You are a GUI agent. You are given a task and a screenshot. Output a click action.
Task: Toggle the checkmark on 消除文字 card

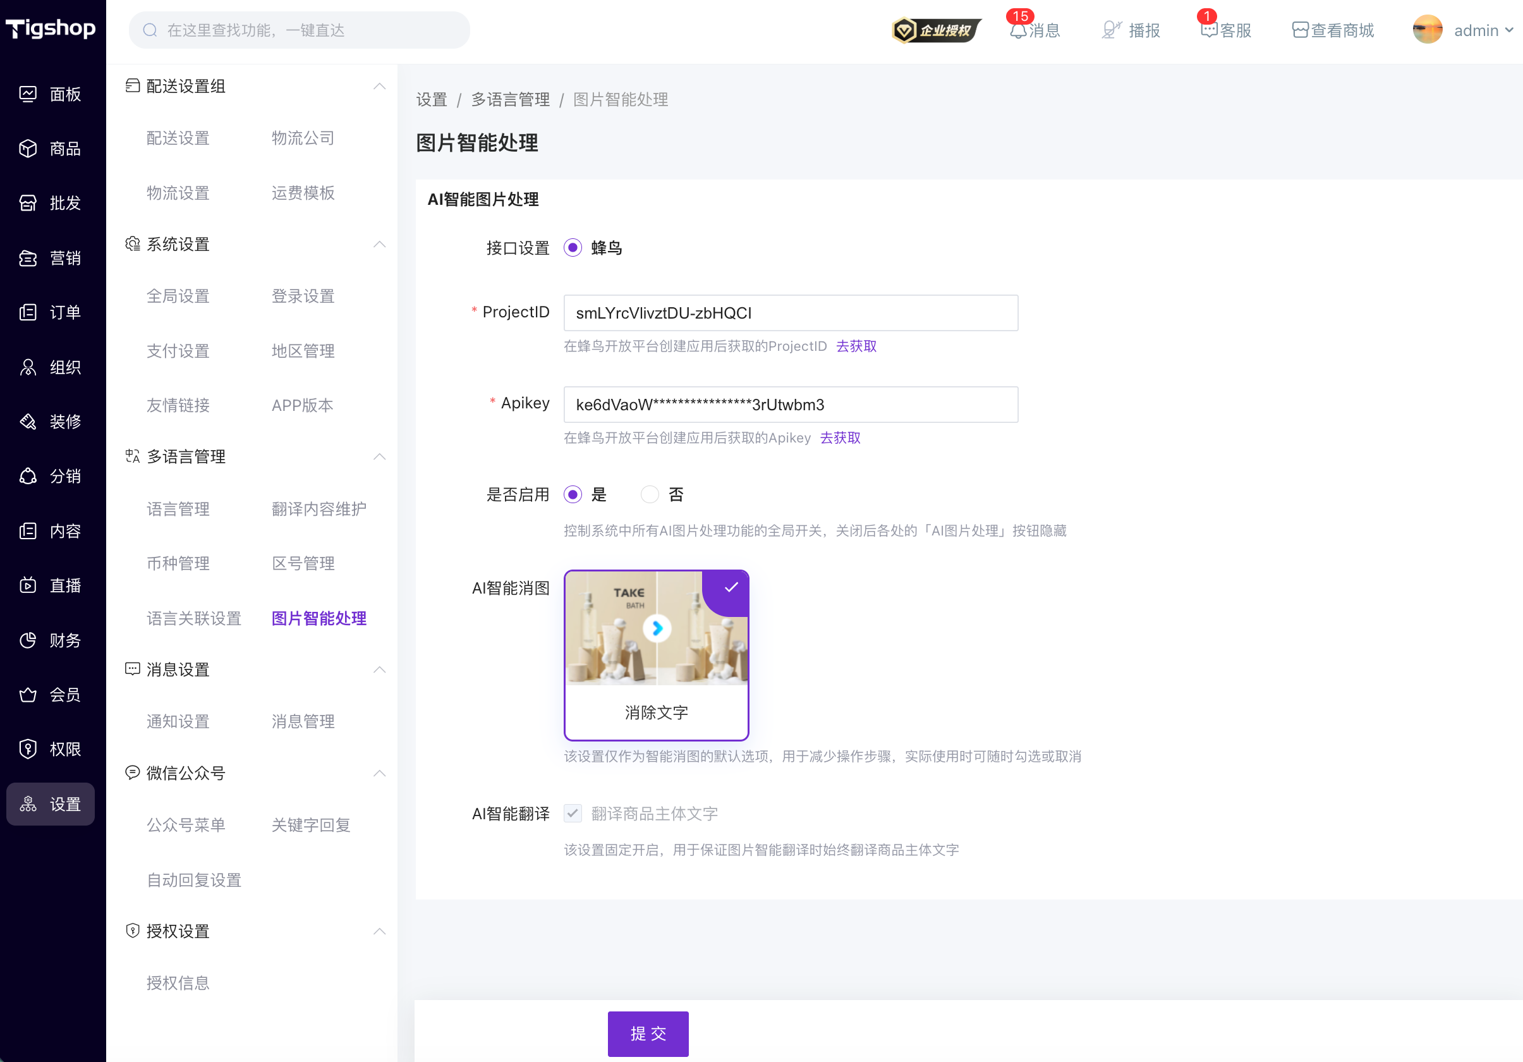tap(731, 587)
